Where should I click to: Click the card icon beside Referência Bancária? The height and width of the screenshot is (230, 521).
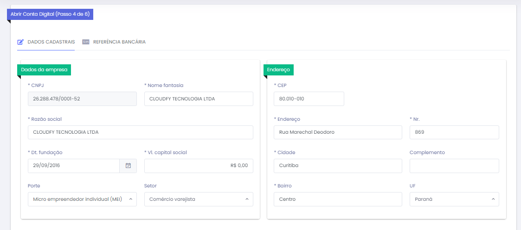(86, 42)
